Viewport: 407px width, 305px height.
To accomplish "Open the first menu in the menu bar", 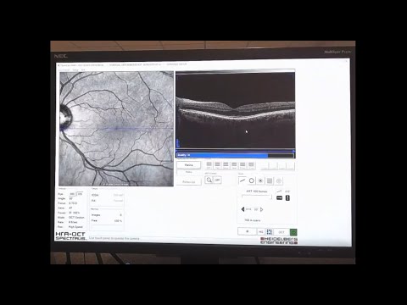I will point(64,69).
